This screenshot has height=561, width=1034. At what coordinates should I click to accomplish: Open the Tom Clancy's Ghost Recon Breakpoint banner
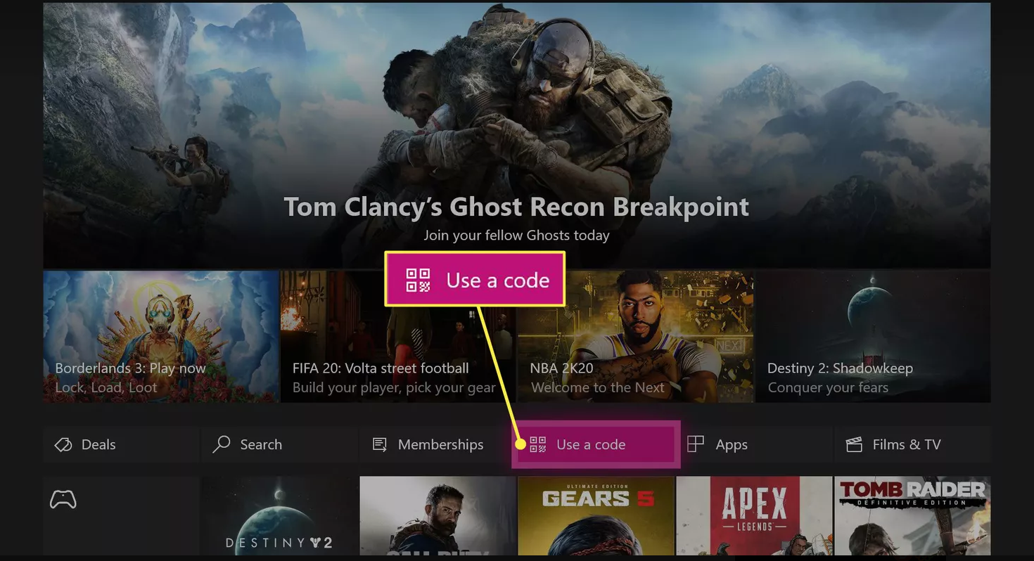click(x=517, y=136)
